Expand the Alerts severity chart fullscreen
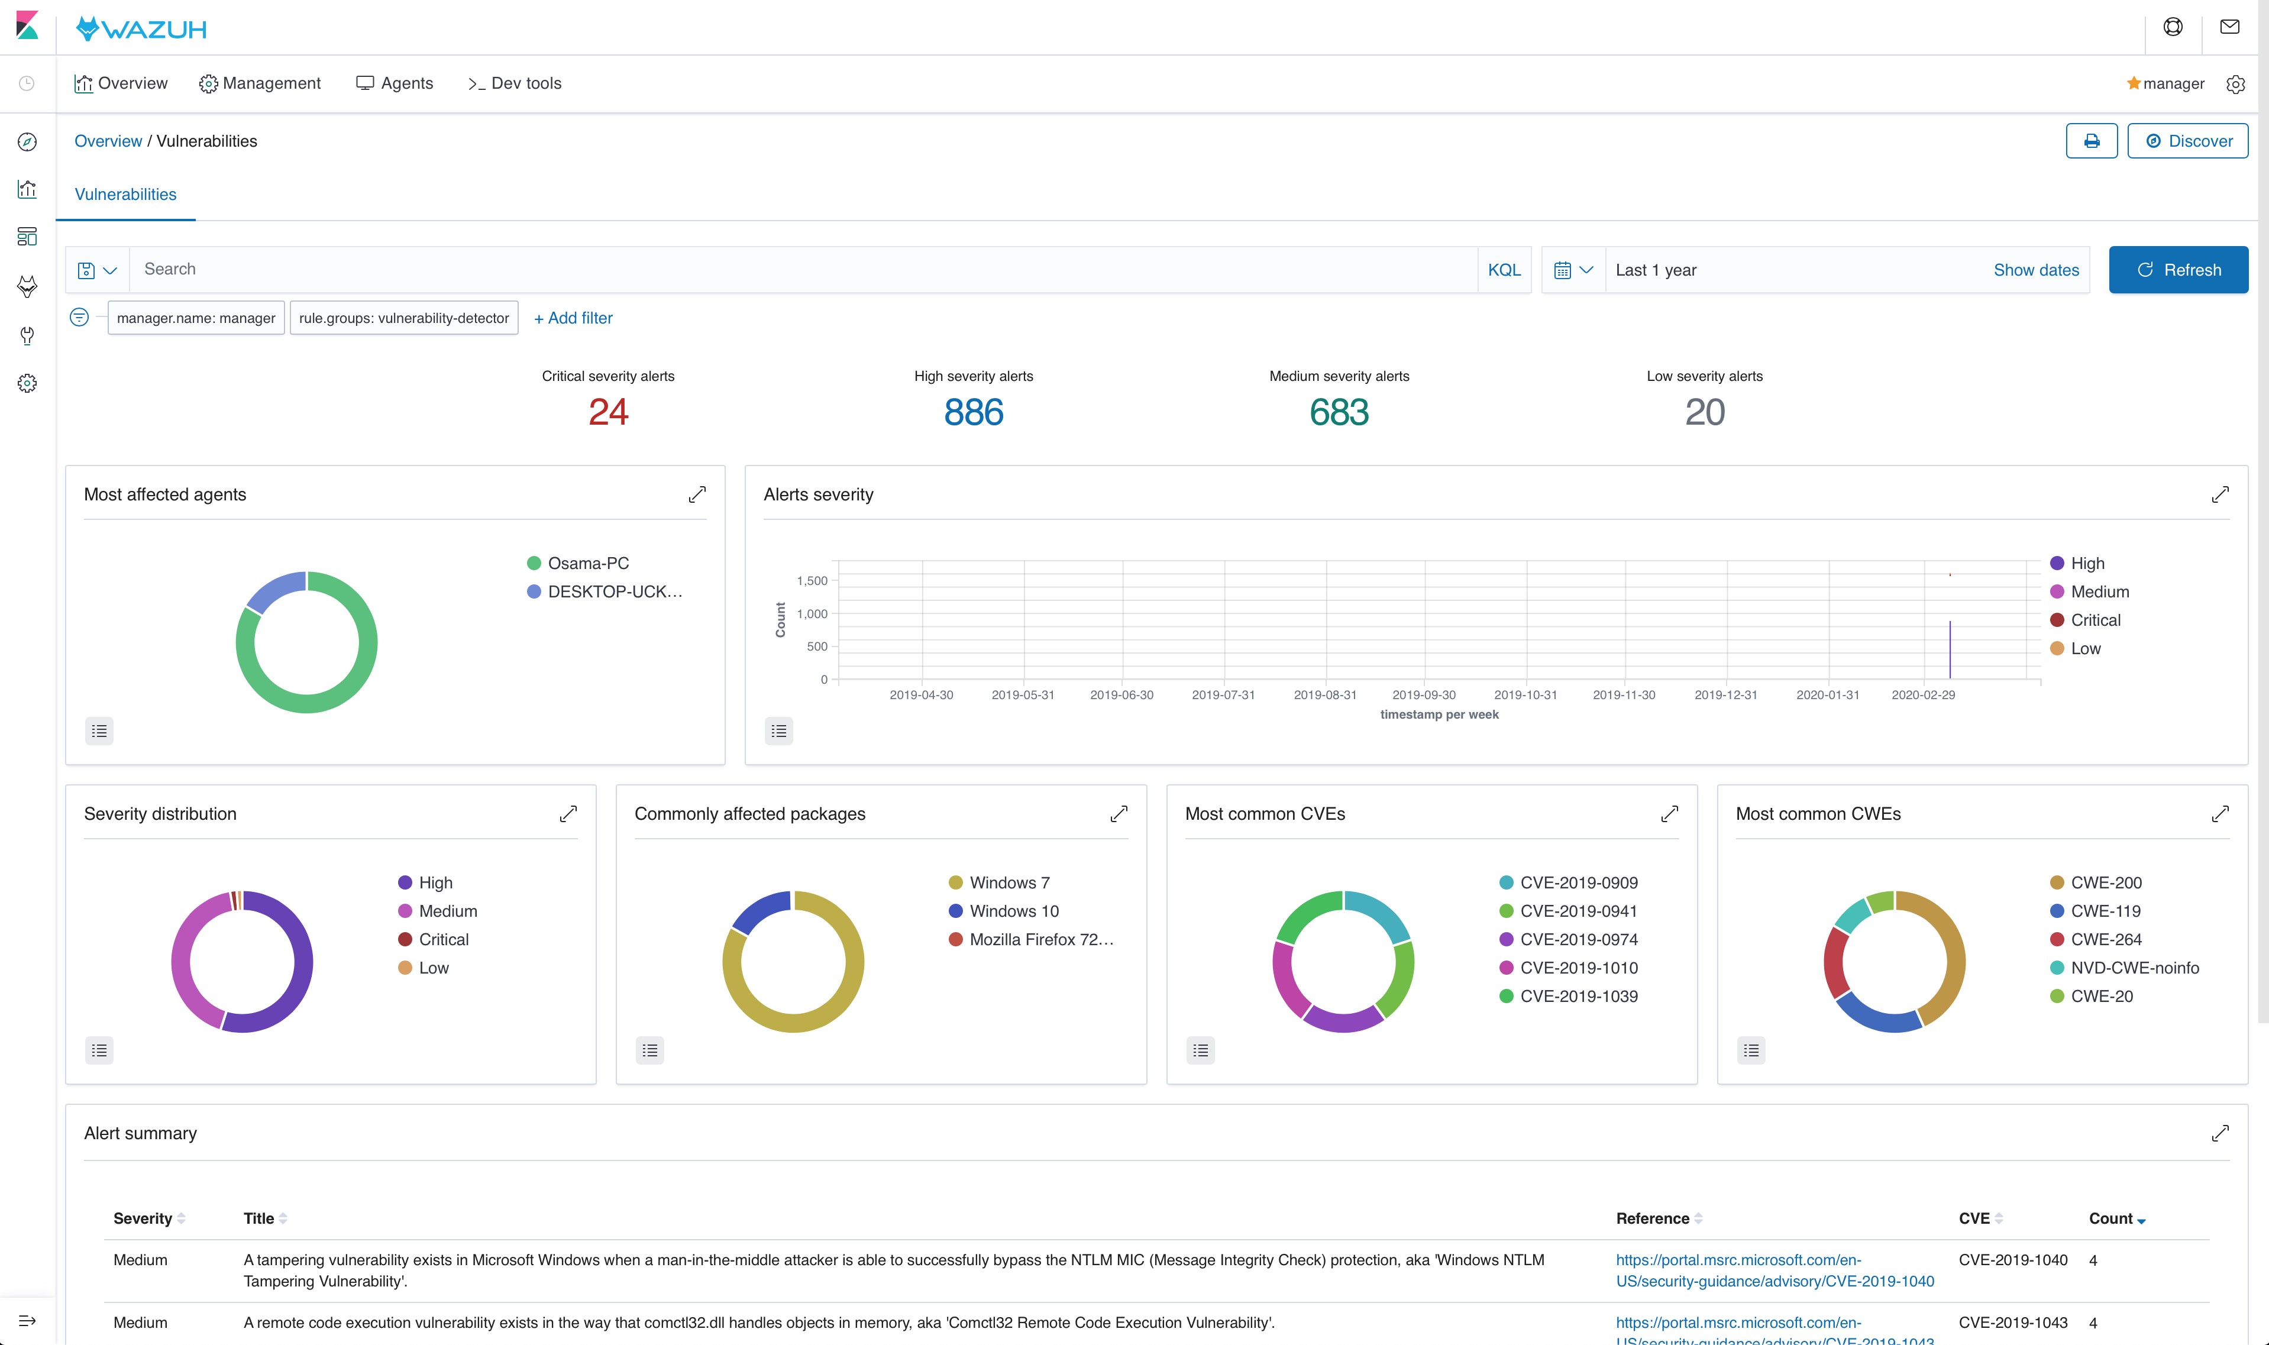This screenshot has width=2269, height=1345. [x=2219, y=495]
